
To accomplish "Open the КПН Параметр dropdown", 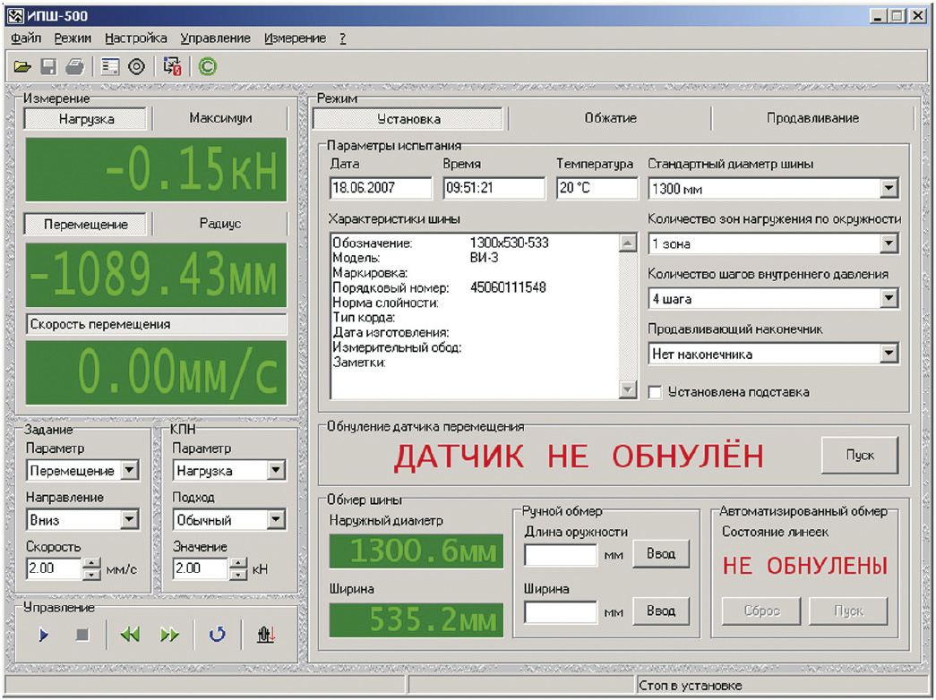I will pyautogui.click(x=275, y=470).
